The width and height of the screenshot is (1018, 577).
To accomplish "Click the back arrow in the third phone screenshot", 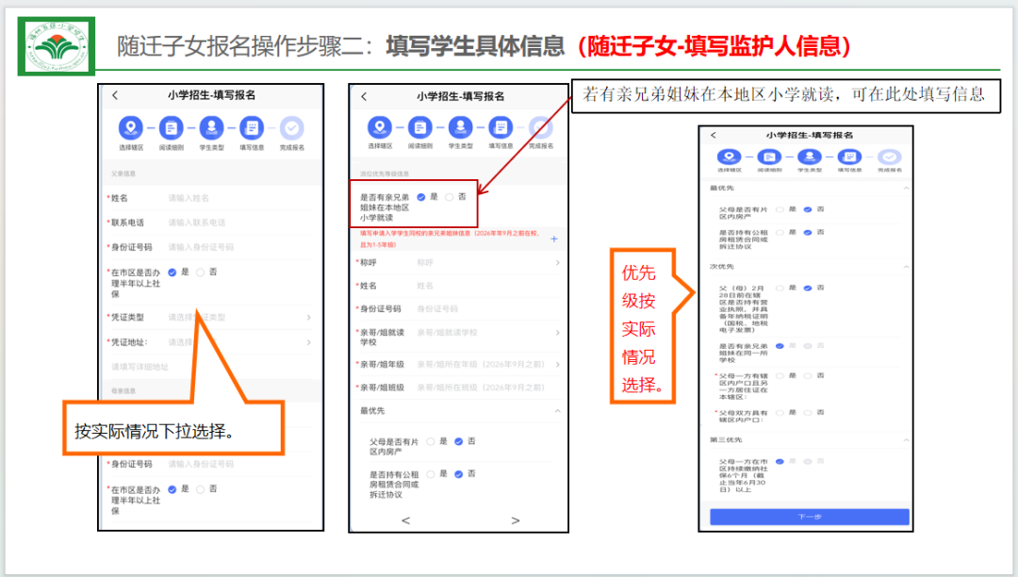I will [714, 135].
